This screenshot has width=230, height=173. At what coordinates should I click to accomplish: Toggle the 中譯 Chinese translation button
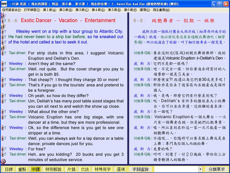[36, 169]
